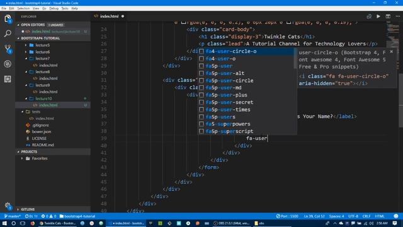Click the Spaces: 4 indentation status
Screen dimensions: 403x227
(336, 216)
